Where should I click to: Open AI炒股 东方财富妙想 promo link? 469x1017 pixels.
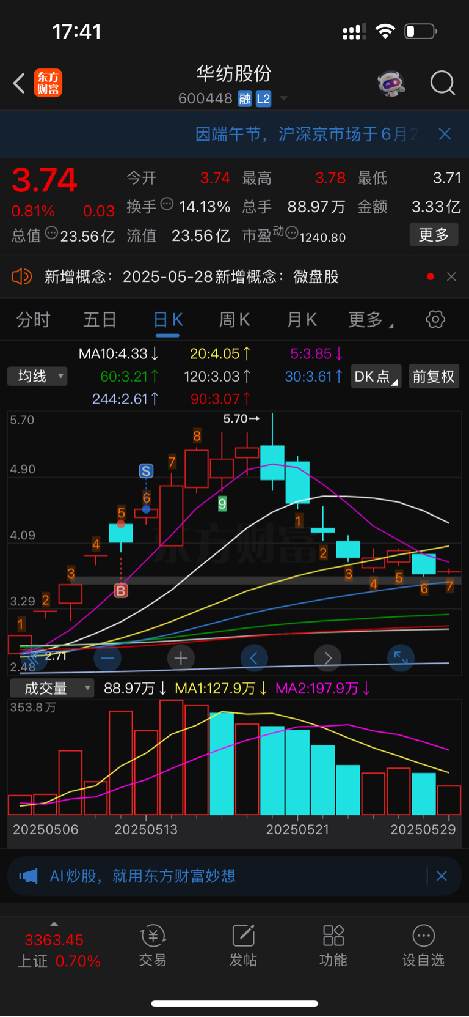click(x=143, y=876)
